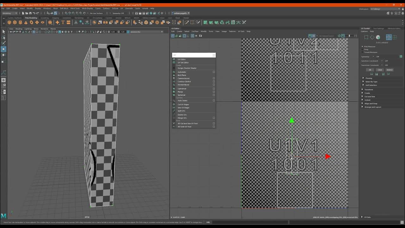Viewport: 405px width, 228px height.
Task: Open Spherical mapping option box
Action: (x=214, y=95)
